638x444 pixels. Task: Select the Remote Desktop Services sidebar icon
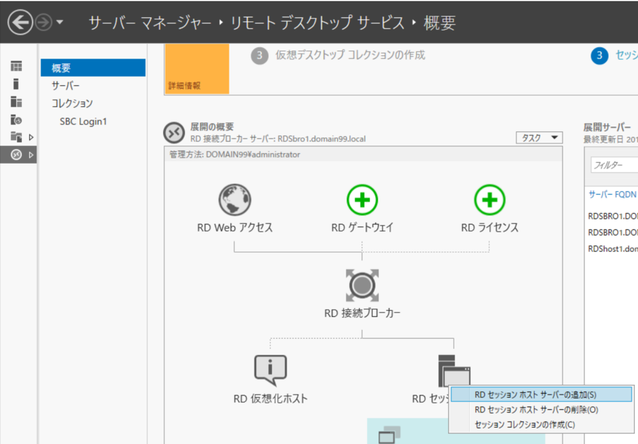point(16,154)
